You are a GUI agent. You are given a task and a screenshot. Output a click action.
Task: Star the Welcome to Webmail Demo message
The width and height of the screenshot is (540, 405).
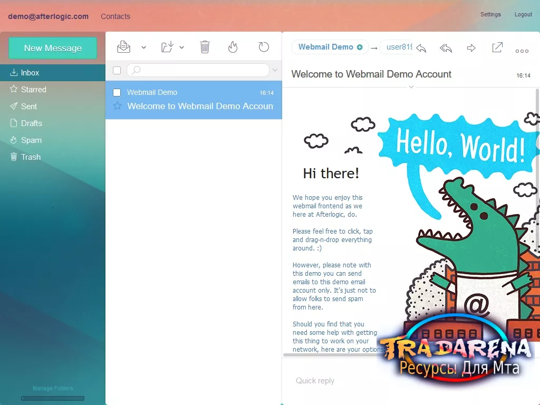pos(118,105)
